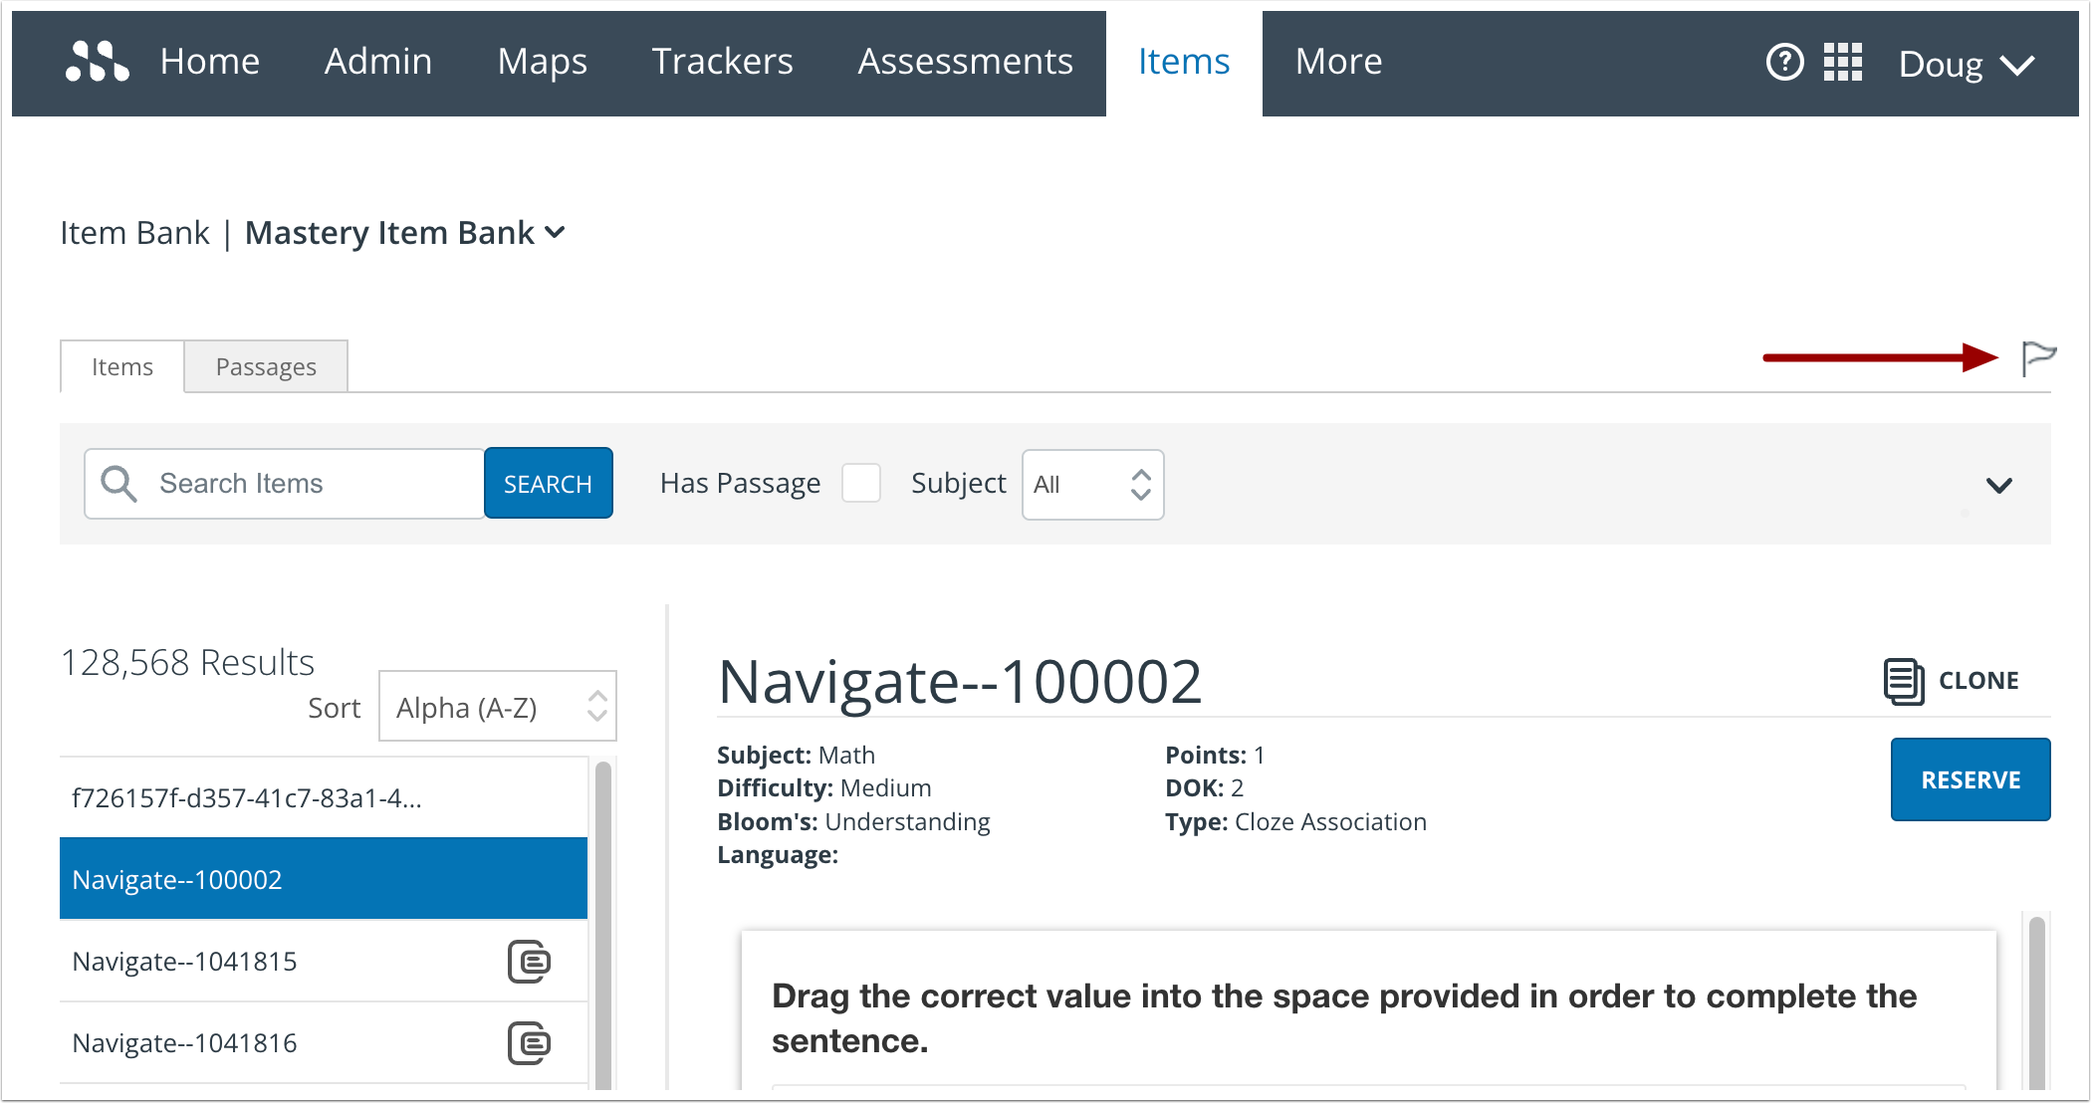Open the Subject All dropdown
The image size is (2091, 1103).
pos(1092,485)
